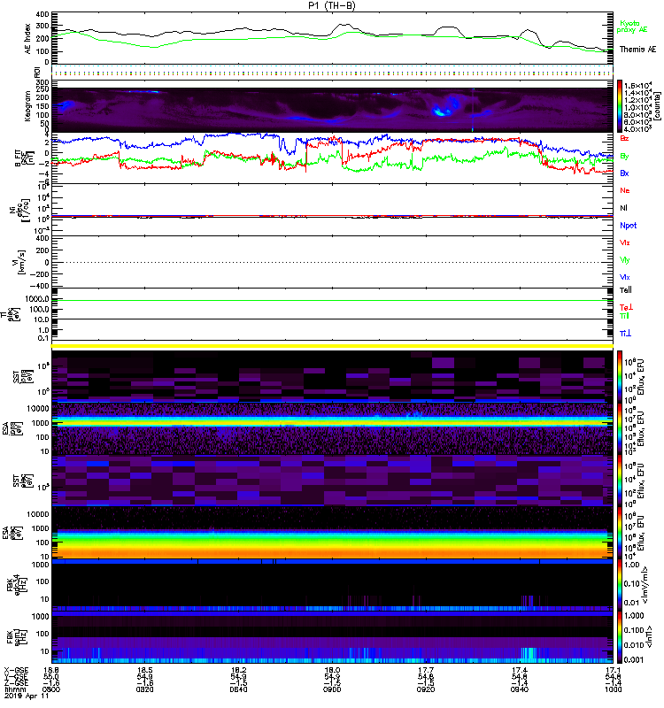Click the B_FIT GSE [nT] axis label
664x708 pixels.
click(x=23, y=158)
